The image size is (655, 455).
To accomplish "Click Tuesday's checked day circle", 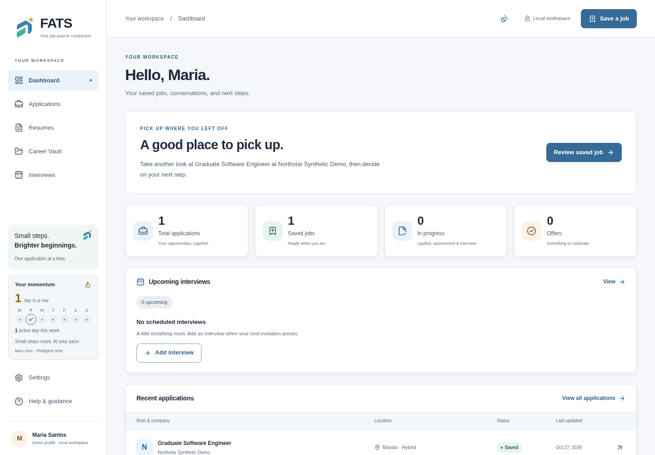I will coord(31,319).
